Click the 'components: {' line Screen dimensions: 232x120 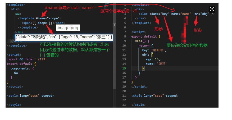click(22, 68)
